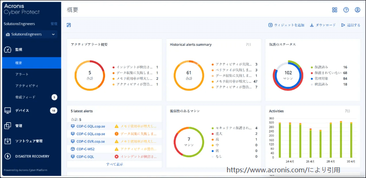Click the 重大 vulnerability legend entry
This screenshot has height=178, width=366.
click(234, 134)
